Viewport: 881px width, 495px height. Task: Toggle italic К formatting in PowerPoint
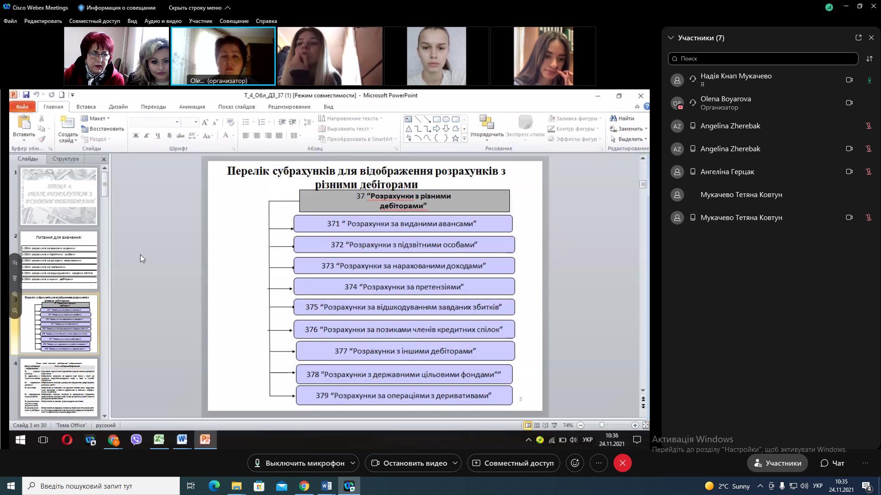[x=147, y=136]
